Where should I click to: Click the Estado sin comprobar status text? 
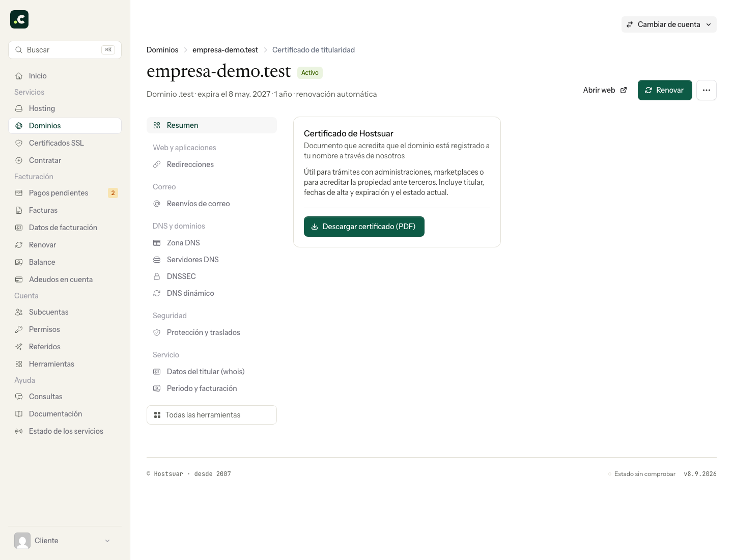pyautogui.click(x=644, y=474)
